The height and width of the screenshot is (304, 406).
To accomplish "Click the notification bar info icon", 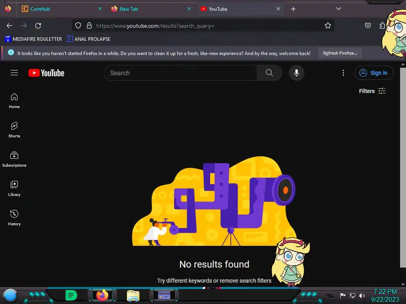I will 11,53.
